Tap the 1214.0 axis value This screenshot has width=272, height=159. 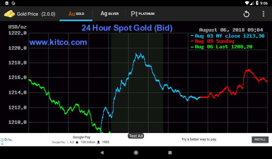(x=17, y=92)
